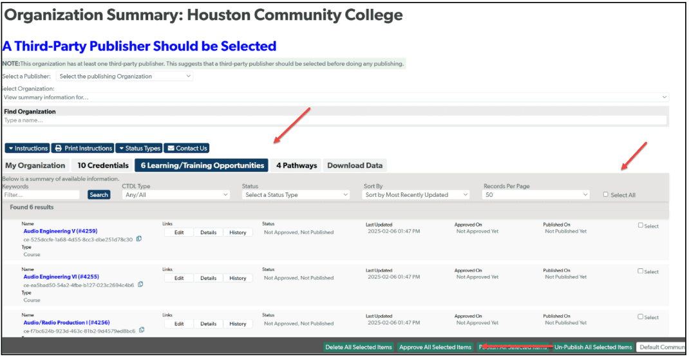
Task: Open the Records Per Page dropdown
Action: 536,195
